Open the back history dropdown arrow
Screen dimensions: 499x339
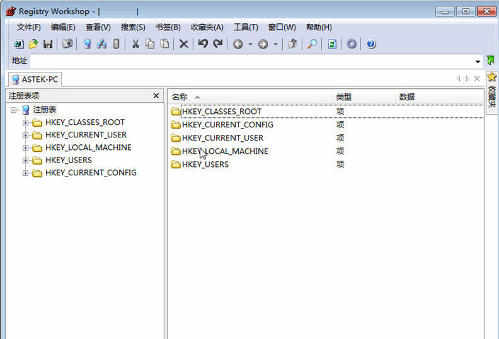pyautogui.click(x=250, y=44)
